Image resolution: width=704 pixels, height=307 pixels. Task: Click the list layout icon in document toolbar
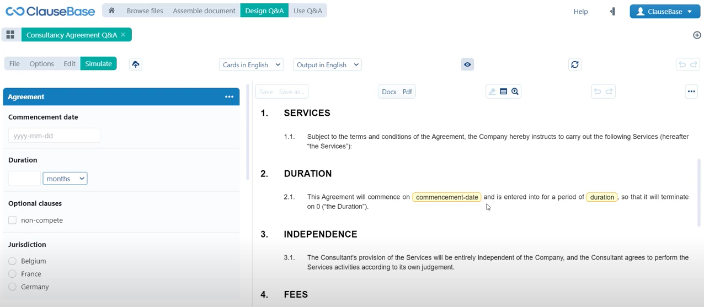pos(503,91)
